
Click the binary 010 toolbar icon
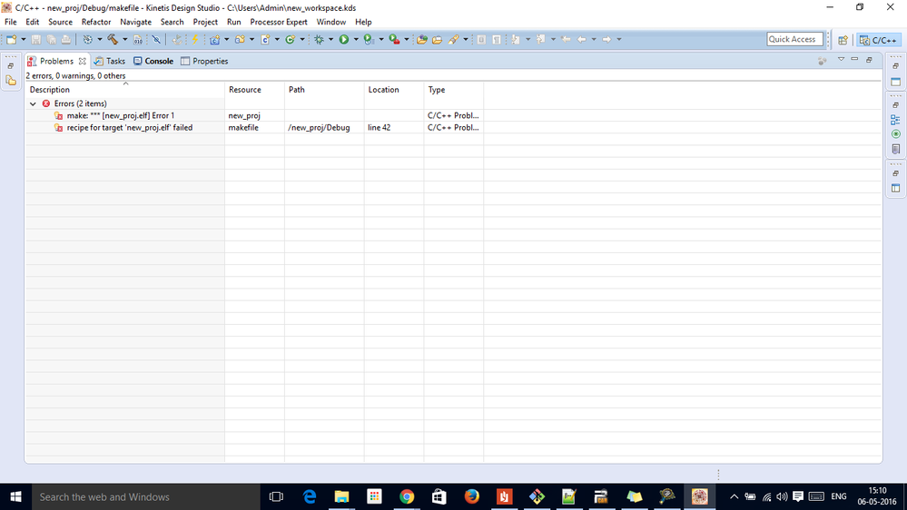[138, 39]
